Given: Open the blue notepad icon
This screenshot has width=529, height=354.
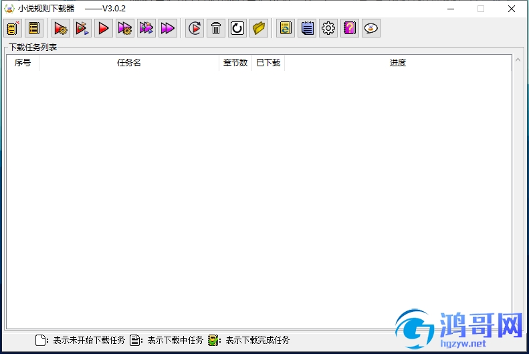Looking at the screenshot, I should (307, 28).
